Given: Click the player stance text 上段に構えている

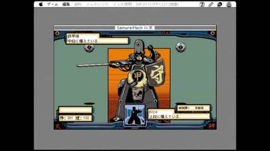Looking at the screenshot, I should [164, 117].
